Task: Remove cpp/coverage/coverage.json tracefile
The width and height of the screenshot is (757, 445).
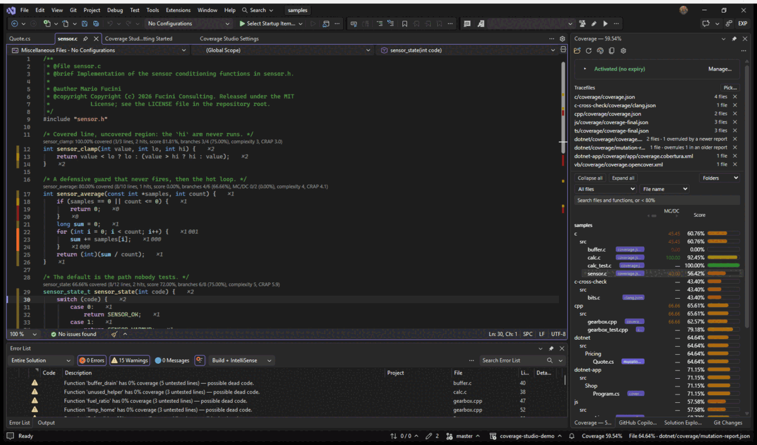Action: pos(735,114)
